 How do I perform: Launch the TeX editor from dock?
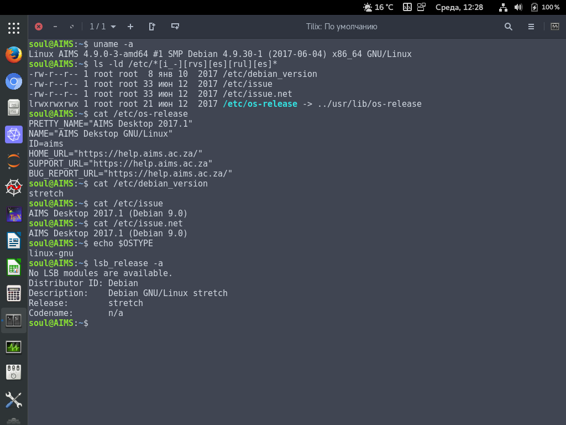click(x=14, y=214)
